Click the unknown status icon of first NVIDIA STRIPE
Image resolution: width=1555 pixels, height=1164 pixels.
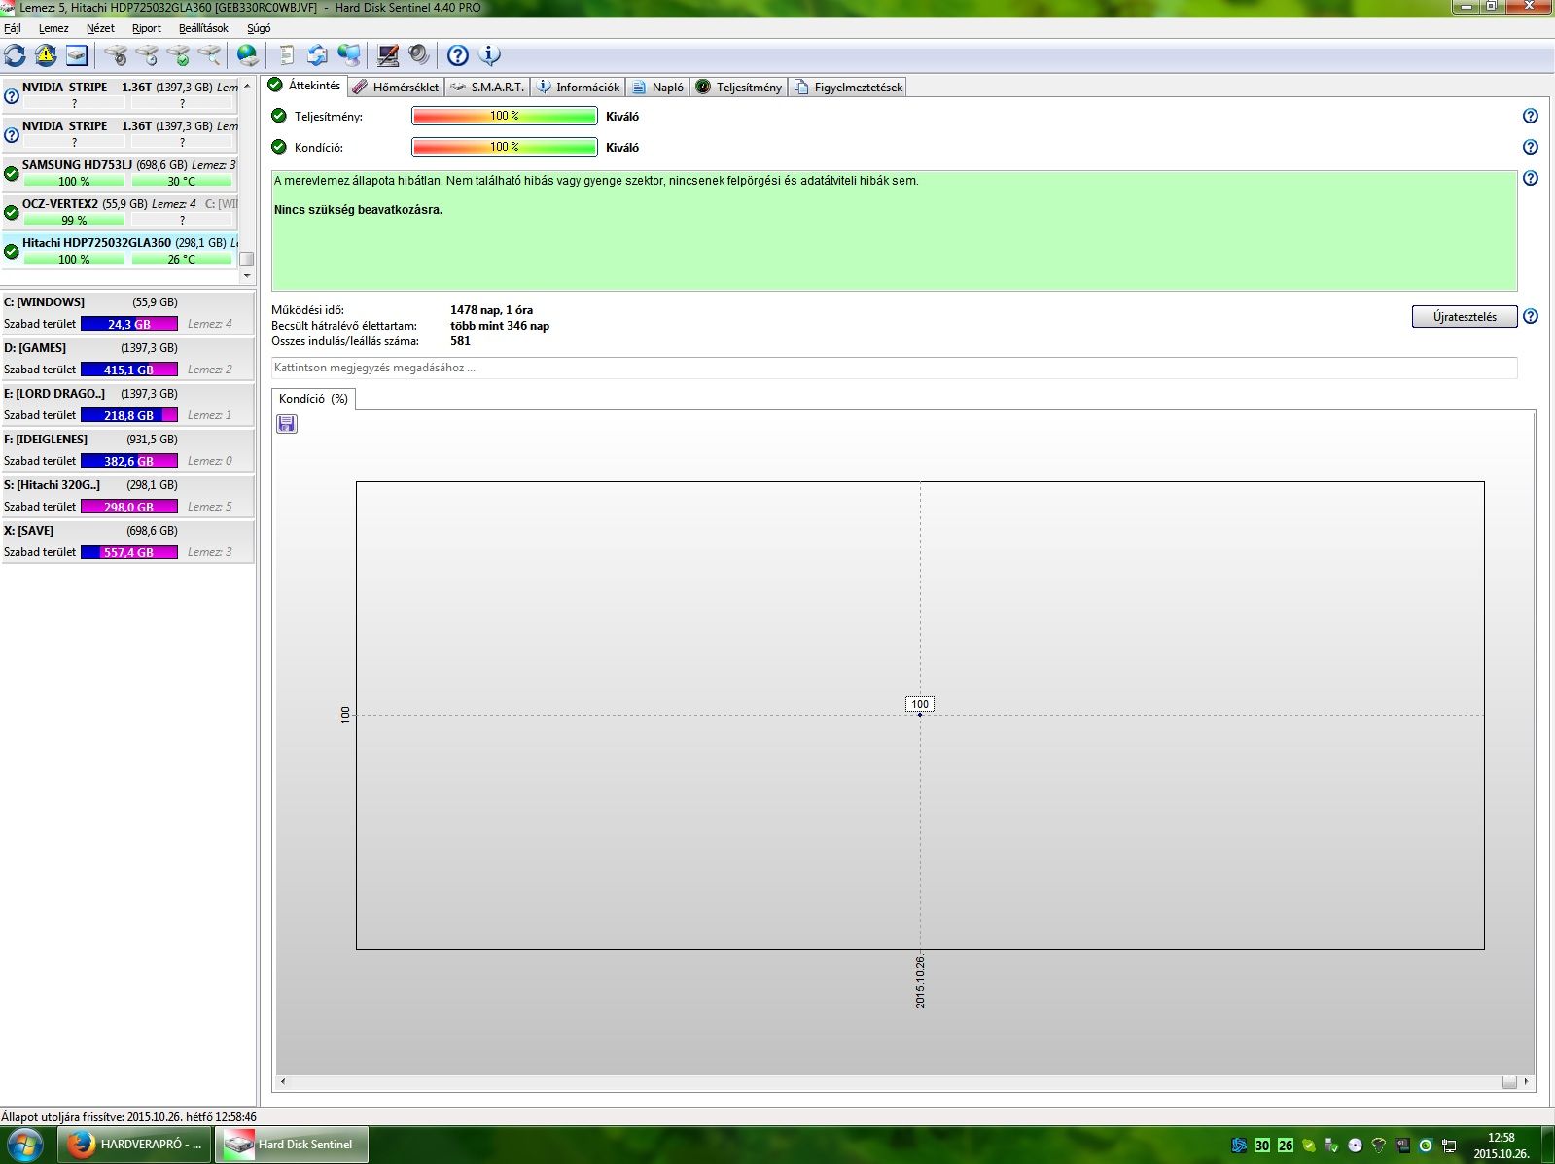[x=12, y=95]
